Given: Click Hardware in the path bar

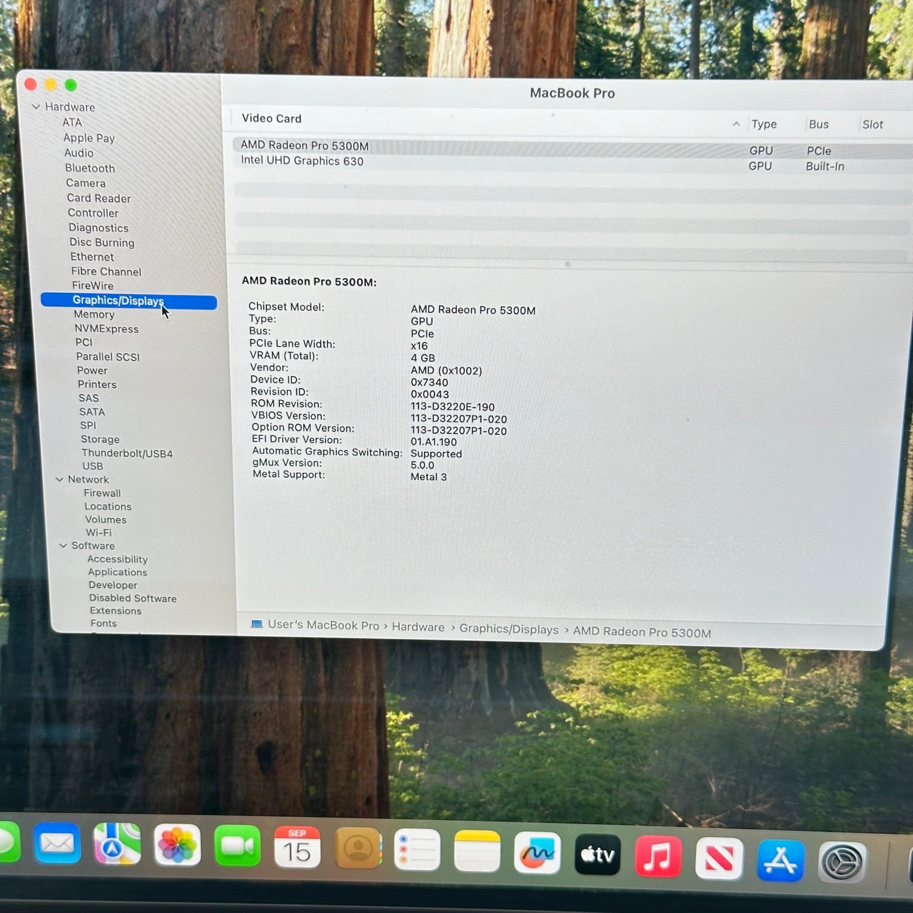Looking at the screenshot, I should coord(418,628).
